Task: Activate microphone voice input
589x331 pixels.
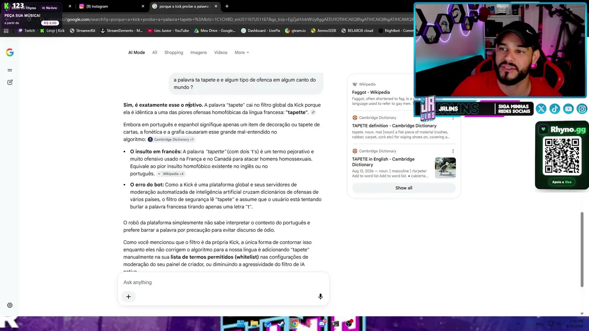Action: [320, 297]
